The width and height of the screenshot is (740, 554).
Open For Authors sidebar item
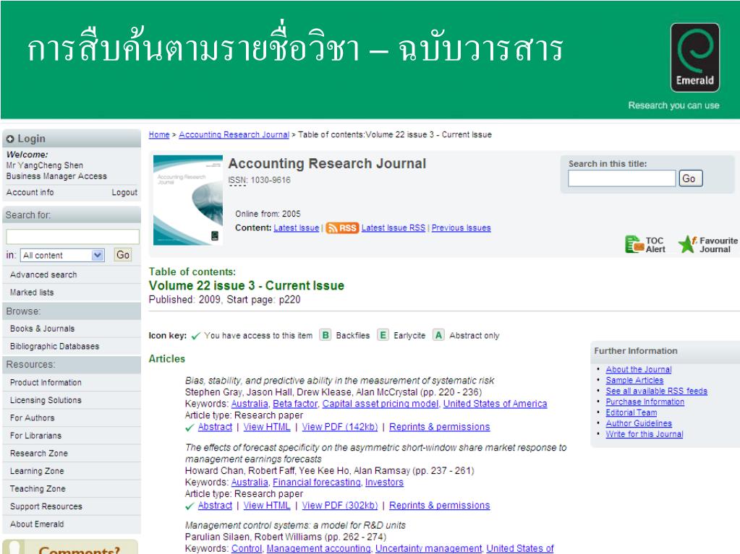(32, 418)
